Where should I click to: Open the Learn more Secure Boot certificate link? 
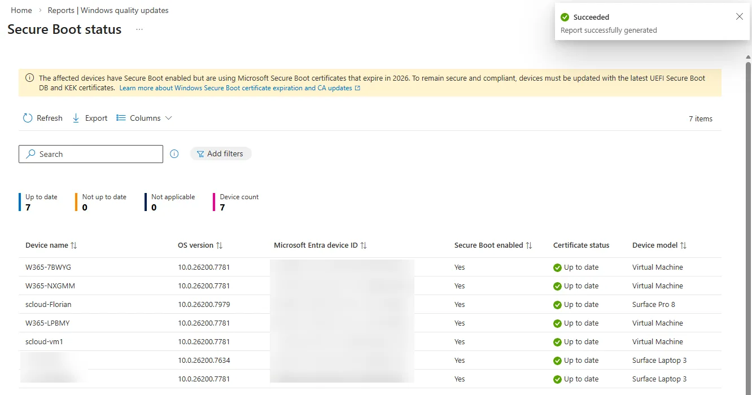tap(240, 88)
